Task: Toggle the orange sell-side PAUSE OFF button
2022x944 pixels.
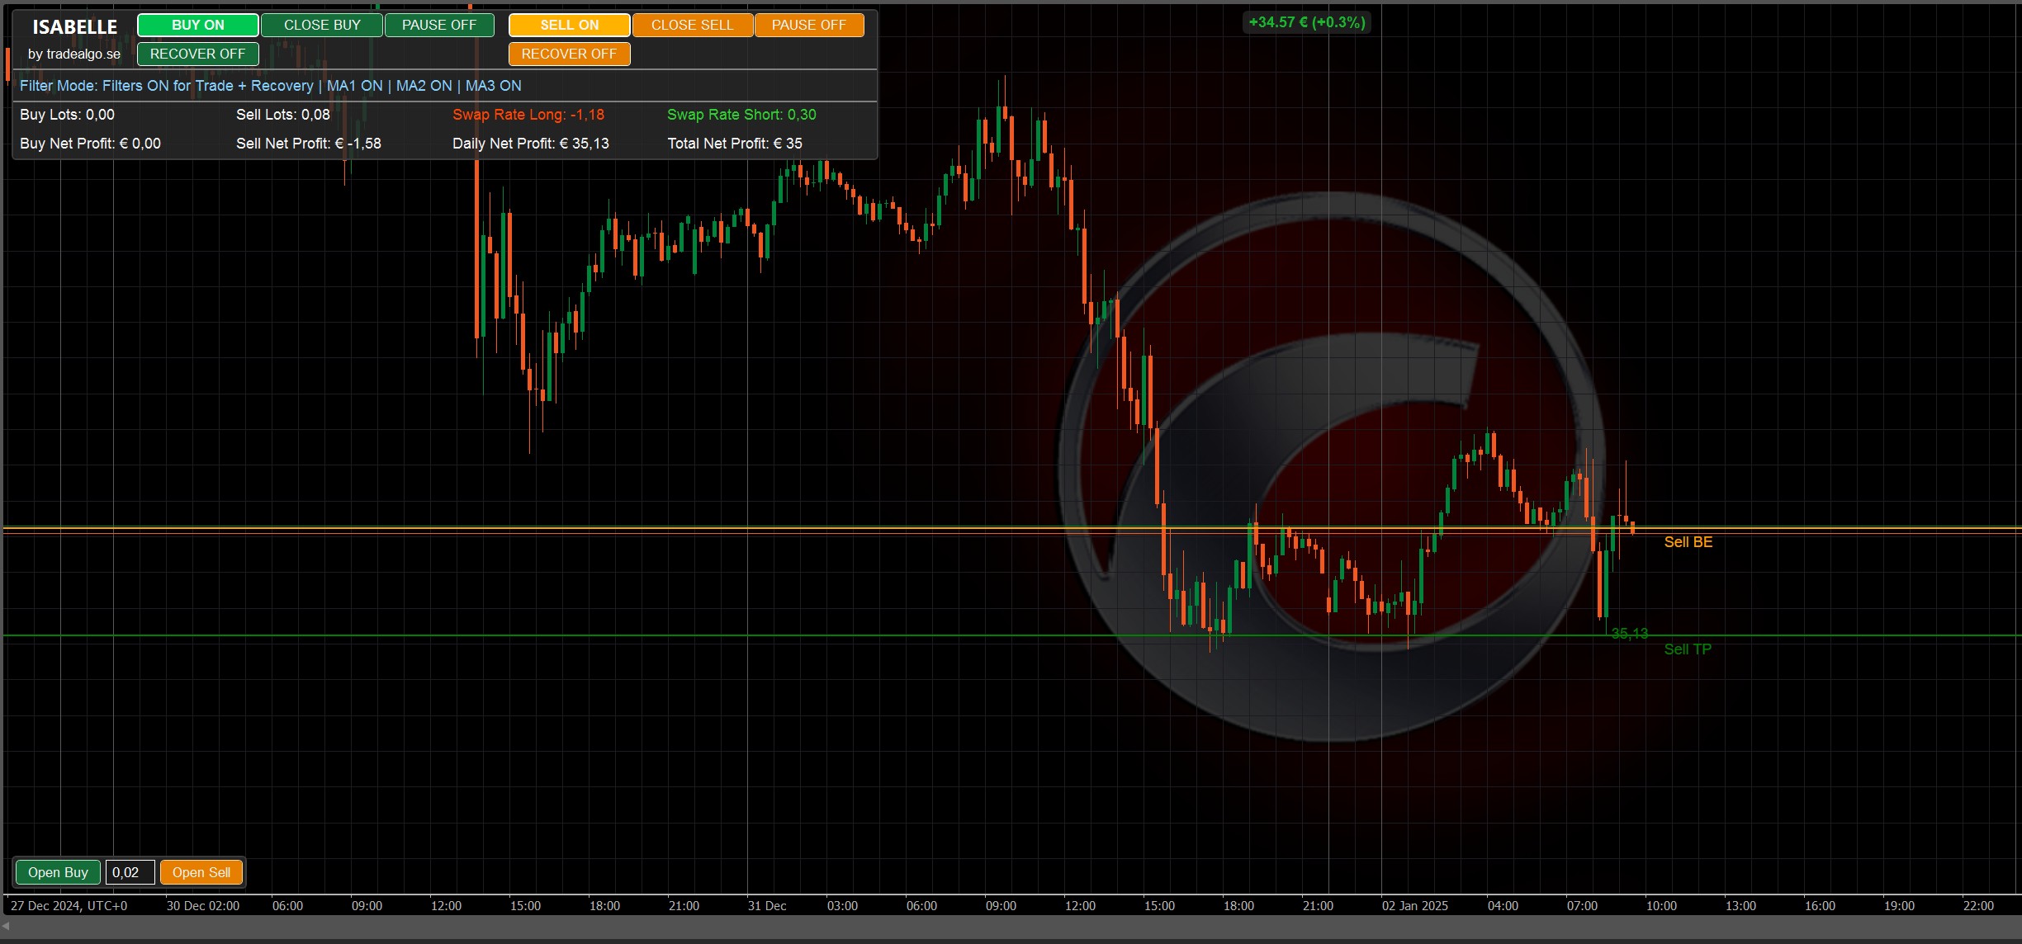Action: point(808,25)
